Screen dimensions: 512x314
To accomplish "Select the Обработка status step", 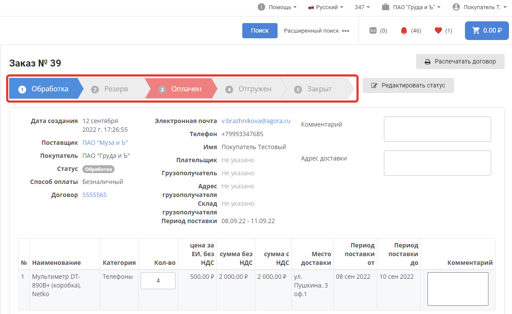I will tap(44, 89).
